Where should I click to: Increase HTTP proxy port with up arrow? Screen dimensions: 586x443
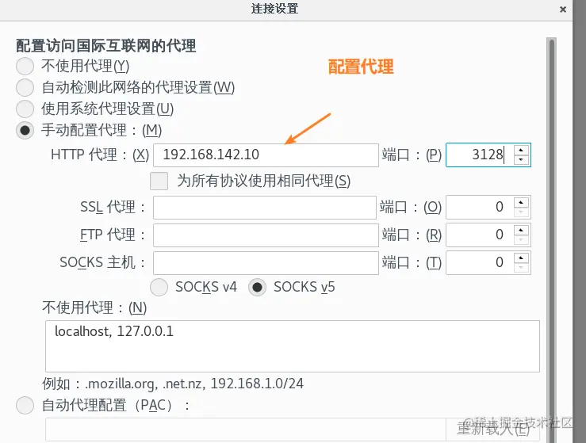click(521, 150)
